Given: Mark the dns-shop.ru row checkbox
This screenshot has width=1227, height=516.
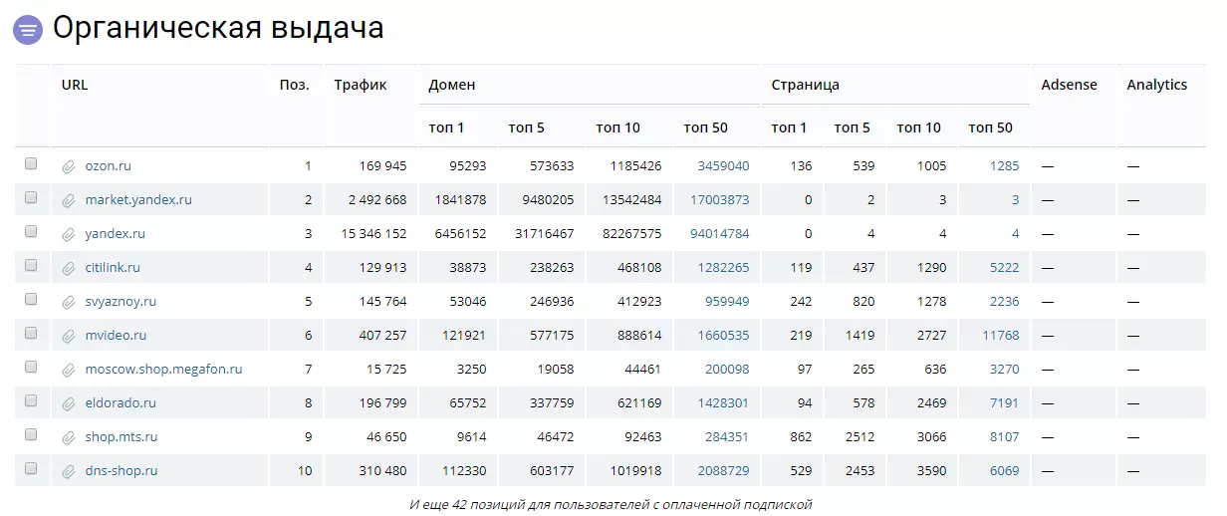Looking at the screenshot, I should tap(31, 469).
